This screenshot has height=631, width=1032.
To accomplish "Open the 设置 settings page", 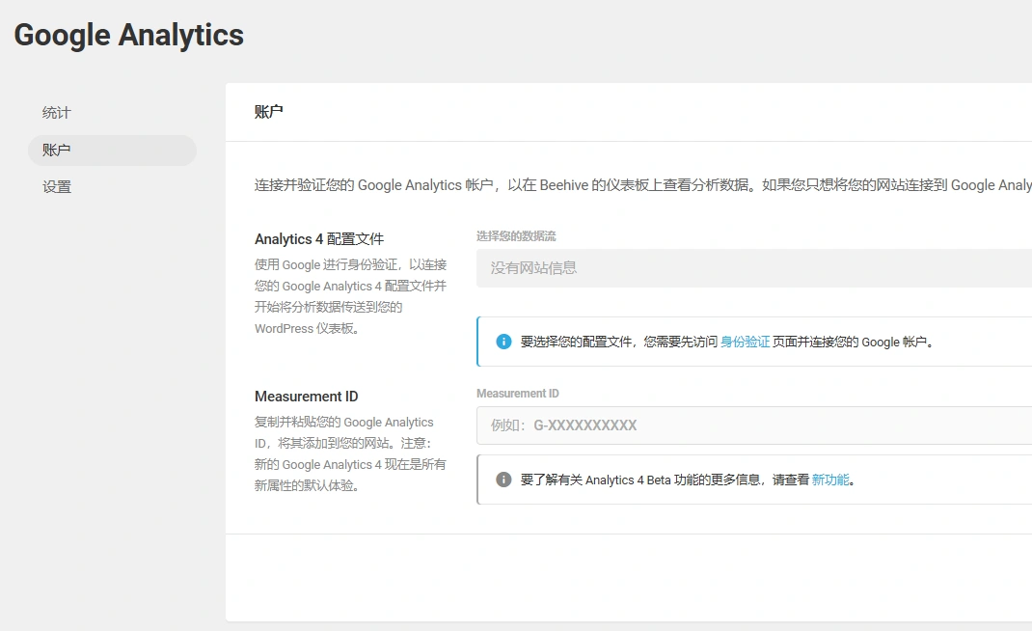I will 56,186.
